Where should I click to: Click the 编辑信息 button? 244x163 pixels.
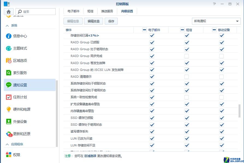pyautogui.click(x=73, y=21)
